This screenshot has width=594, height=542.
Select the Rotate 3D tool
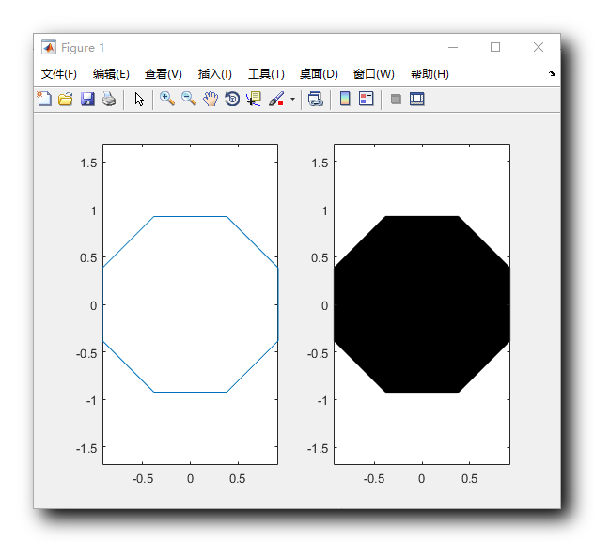[232, 99]
